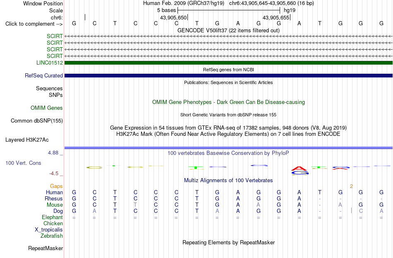The height and width of the screenshot is (258, 393).
Task: Click the 100 Vert. Cons track label
Action: point(23,163)
